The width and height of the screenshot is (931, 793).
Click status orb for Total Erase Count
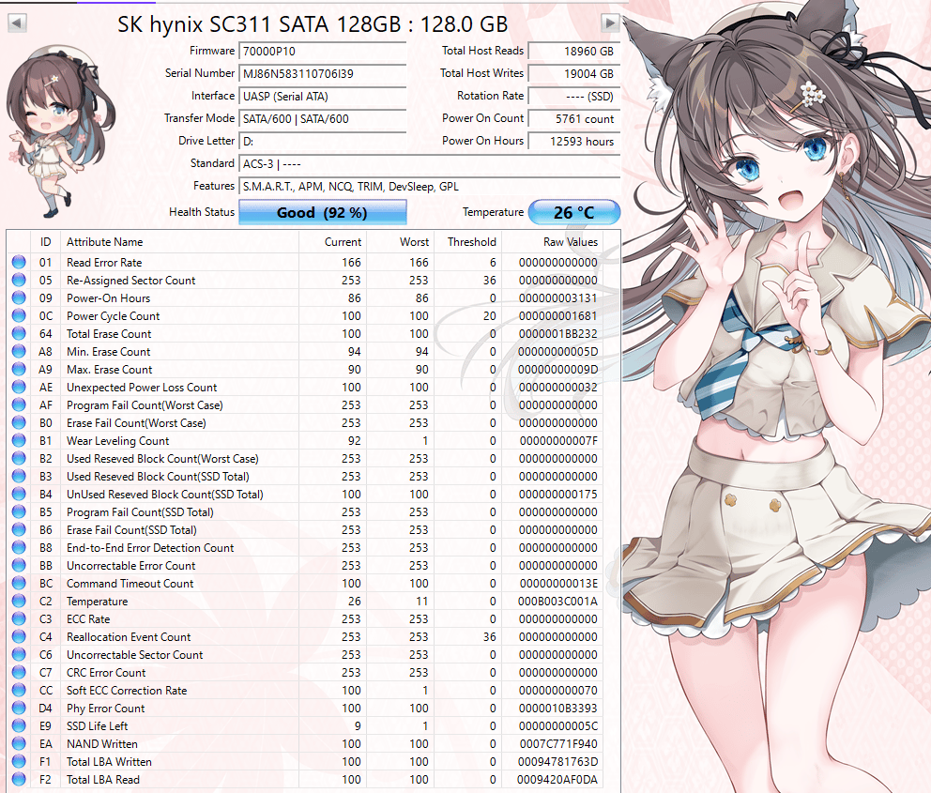[x=19, y=333]
